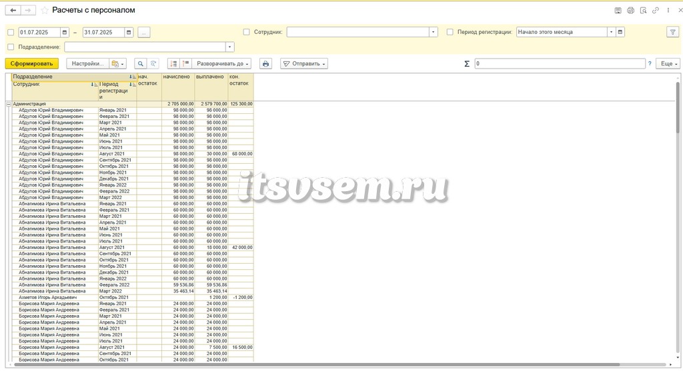
Task: Open print preview icon in title bar
Action: tap(643, 11)
